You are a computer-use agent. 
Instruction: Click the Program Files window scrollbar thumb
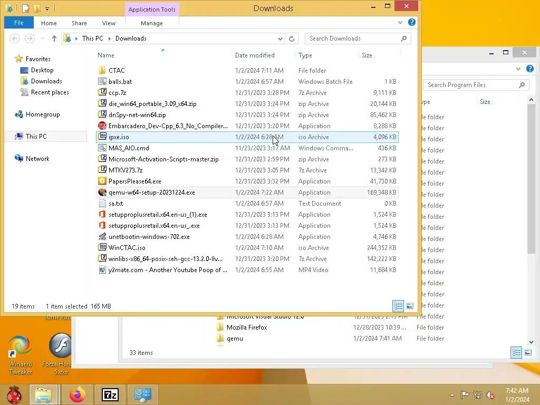pos(531,179)
